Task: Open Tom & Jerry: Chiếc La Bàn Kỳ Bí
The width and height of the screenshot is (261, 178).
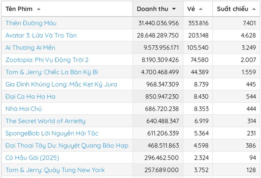Action: tap(52, 72)
